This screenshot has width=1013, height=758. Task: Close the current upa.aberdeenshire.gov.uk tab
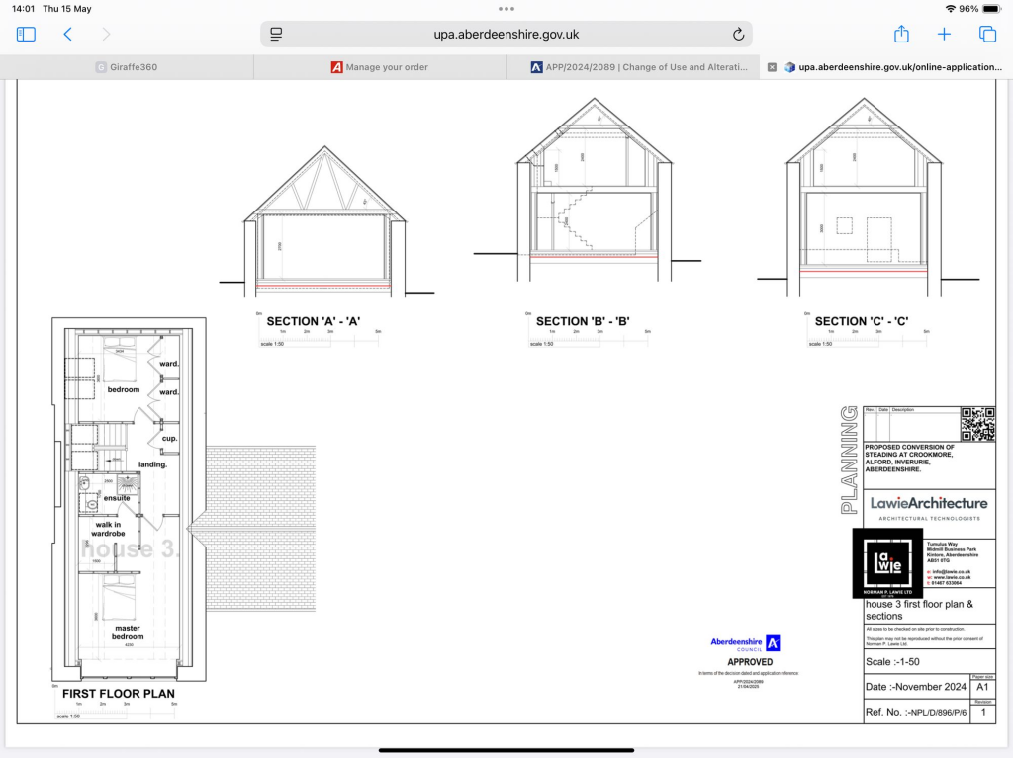(x=772, y=67)
